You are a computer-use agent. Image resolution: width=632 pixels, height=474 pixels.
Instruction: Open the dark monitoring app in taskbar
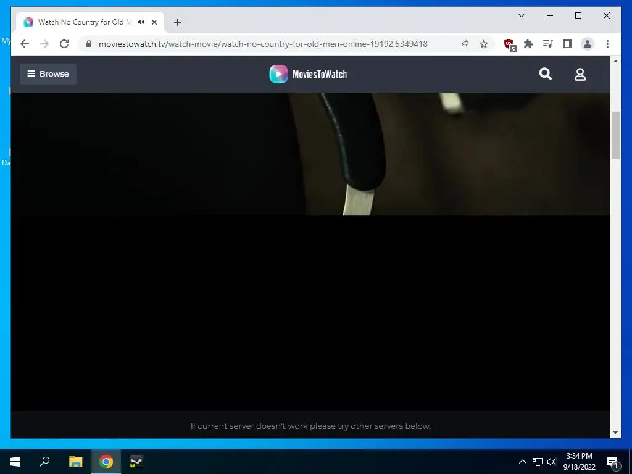tap(136, 462)
